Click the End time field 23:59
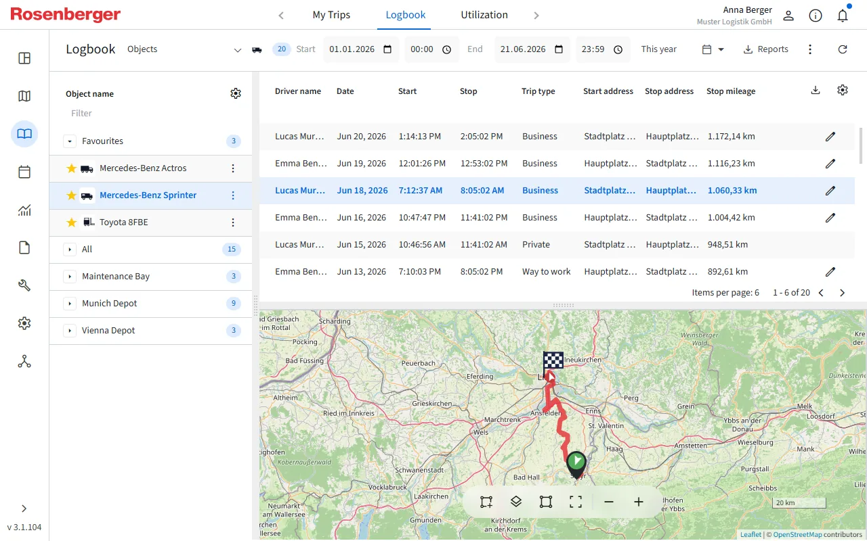 click(602, 49)
